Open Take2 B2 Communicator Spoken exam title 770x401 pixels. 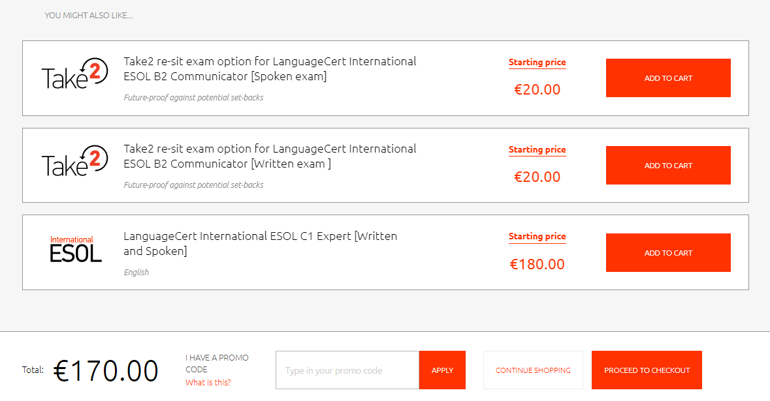[270, 68]
